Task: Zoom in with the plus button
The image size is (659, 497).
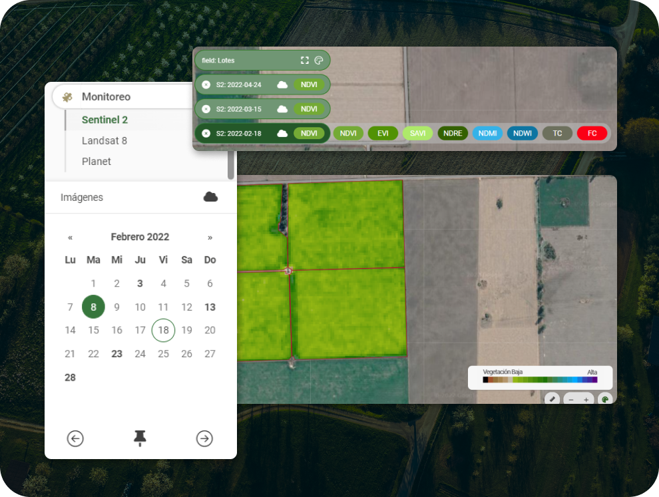Action: [586, 400]
